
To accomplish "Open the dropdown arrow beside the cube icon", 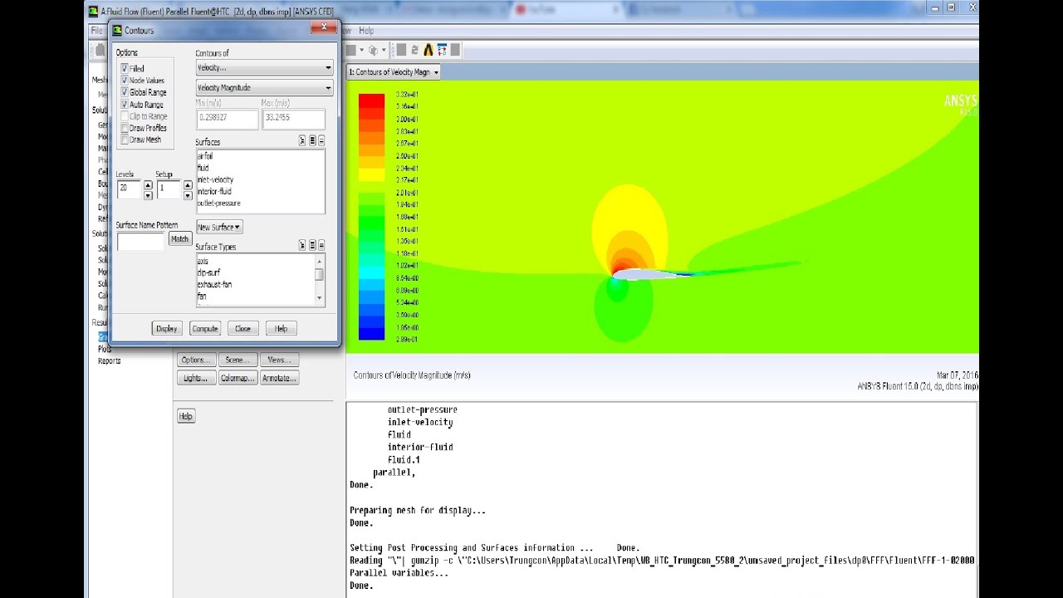I will [x=385, y=50].
